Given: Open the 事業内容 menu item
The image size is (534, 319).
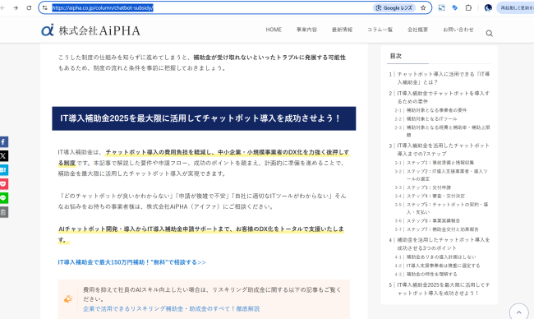Looking at the screenshot, I should [x=306, y=30].
